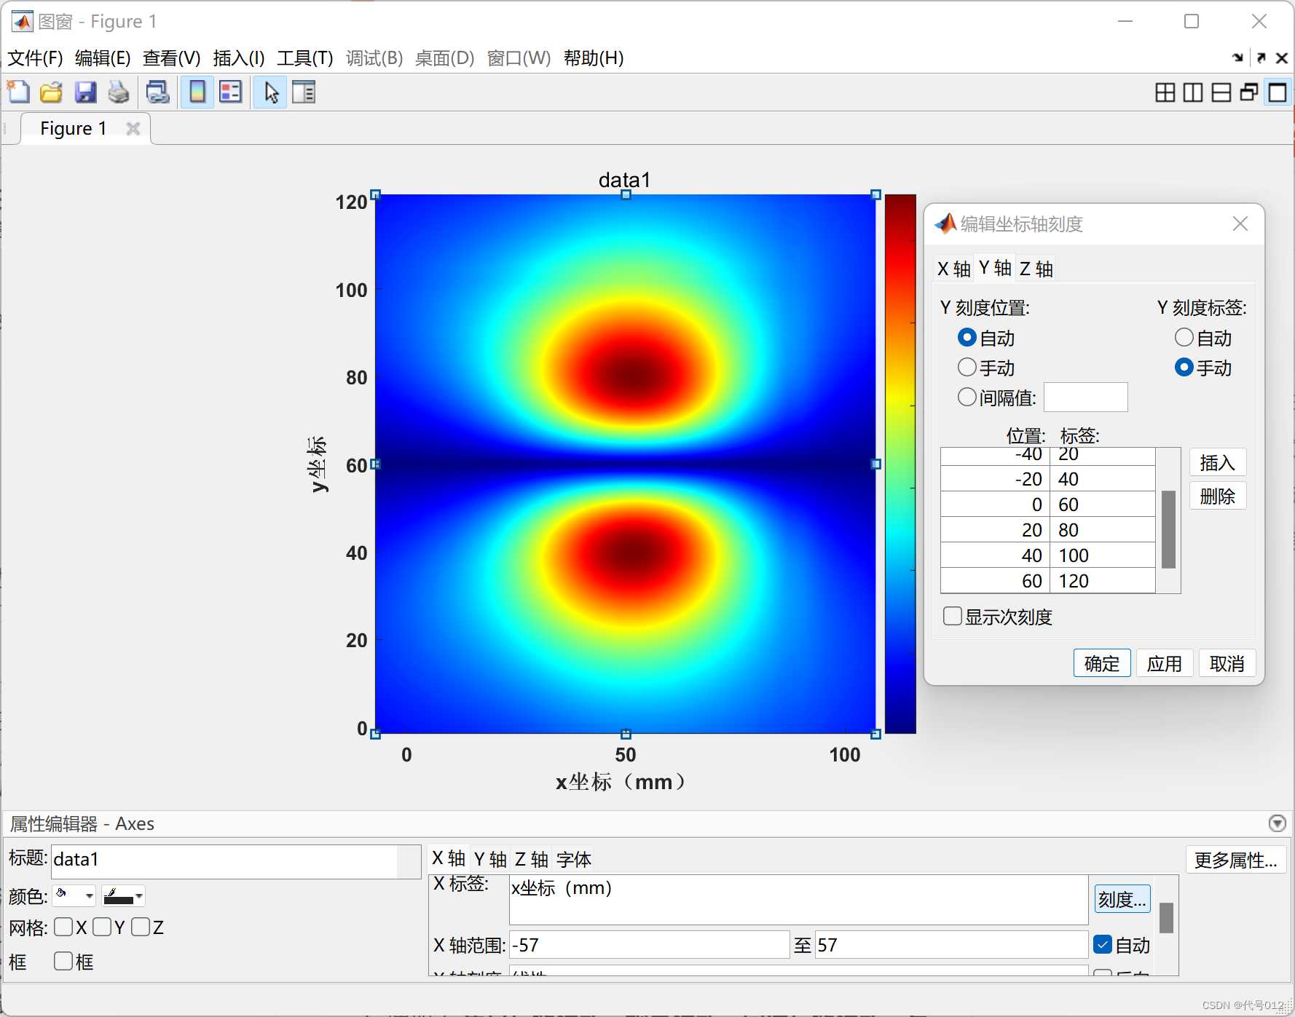The width and height of the screenshot is (1295, 1017).
Task: Open the background color fill dropdown
Action: pos(74,895)
